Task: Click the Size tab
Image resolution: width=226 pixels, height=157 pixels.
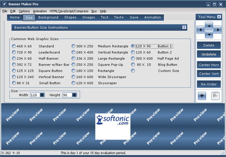Action: click(29, 18)
